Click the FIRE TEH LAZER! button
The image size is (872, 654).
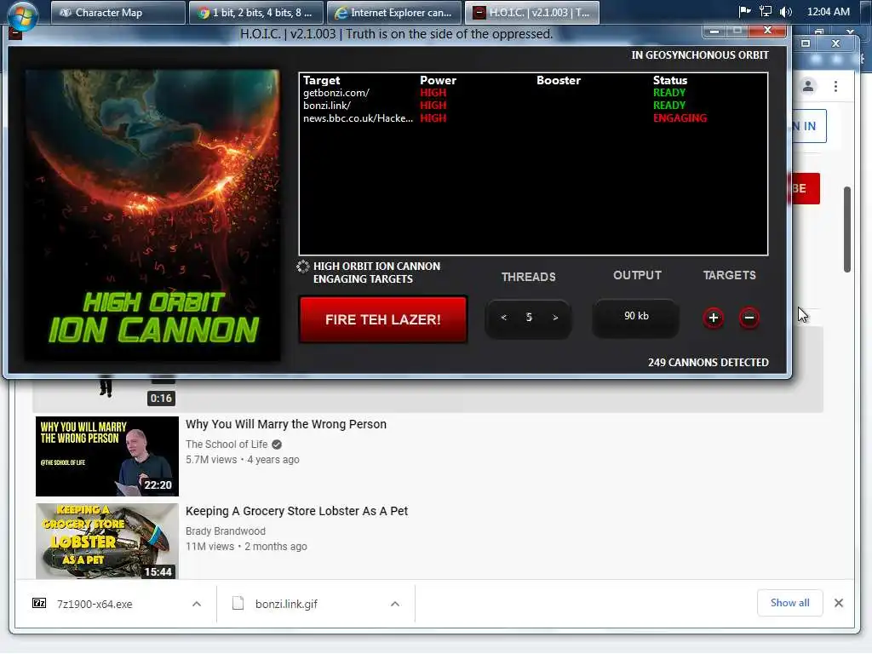tap(382, 319)
